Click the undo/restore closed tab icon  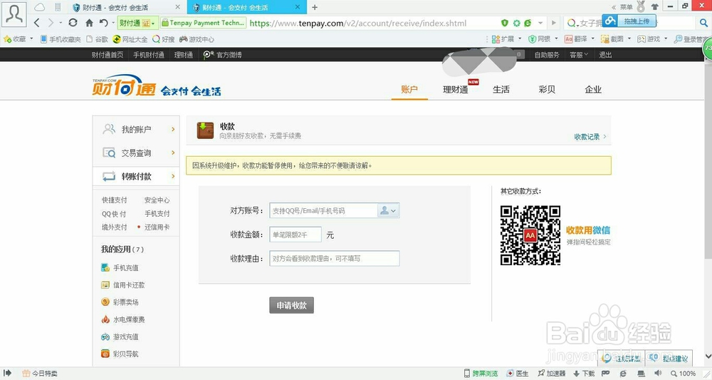point(103,23)
